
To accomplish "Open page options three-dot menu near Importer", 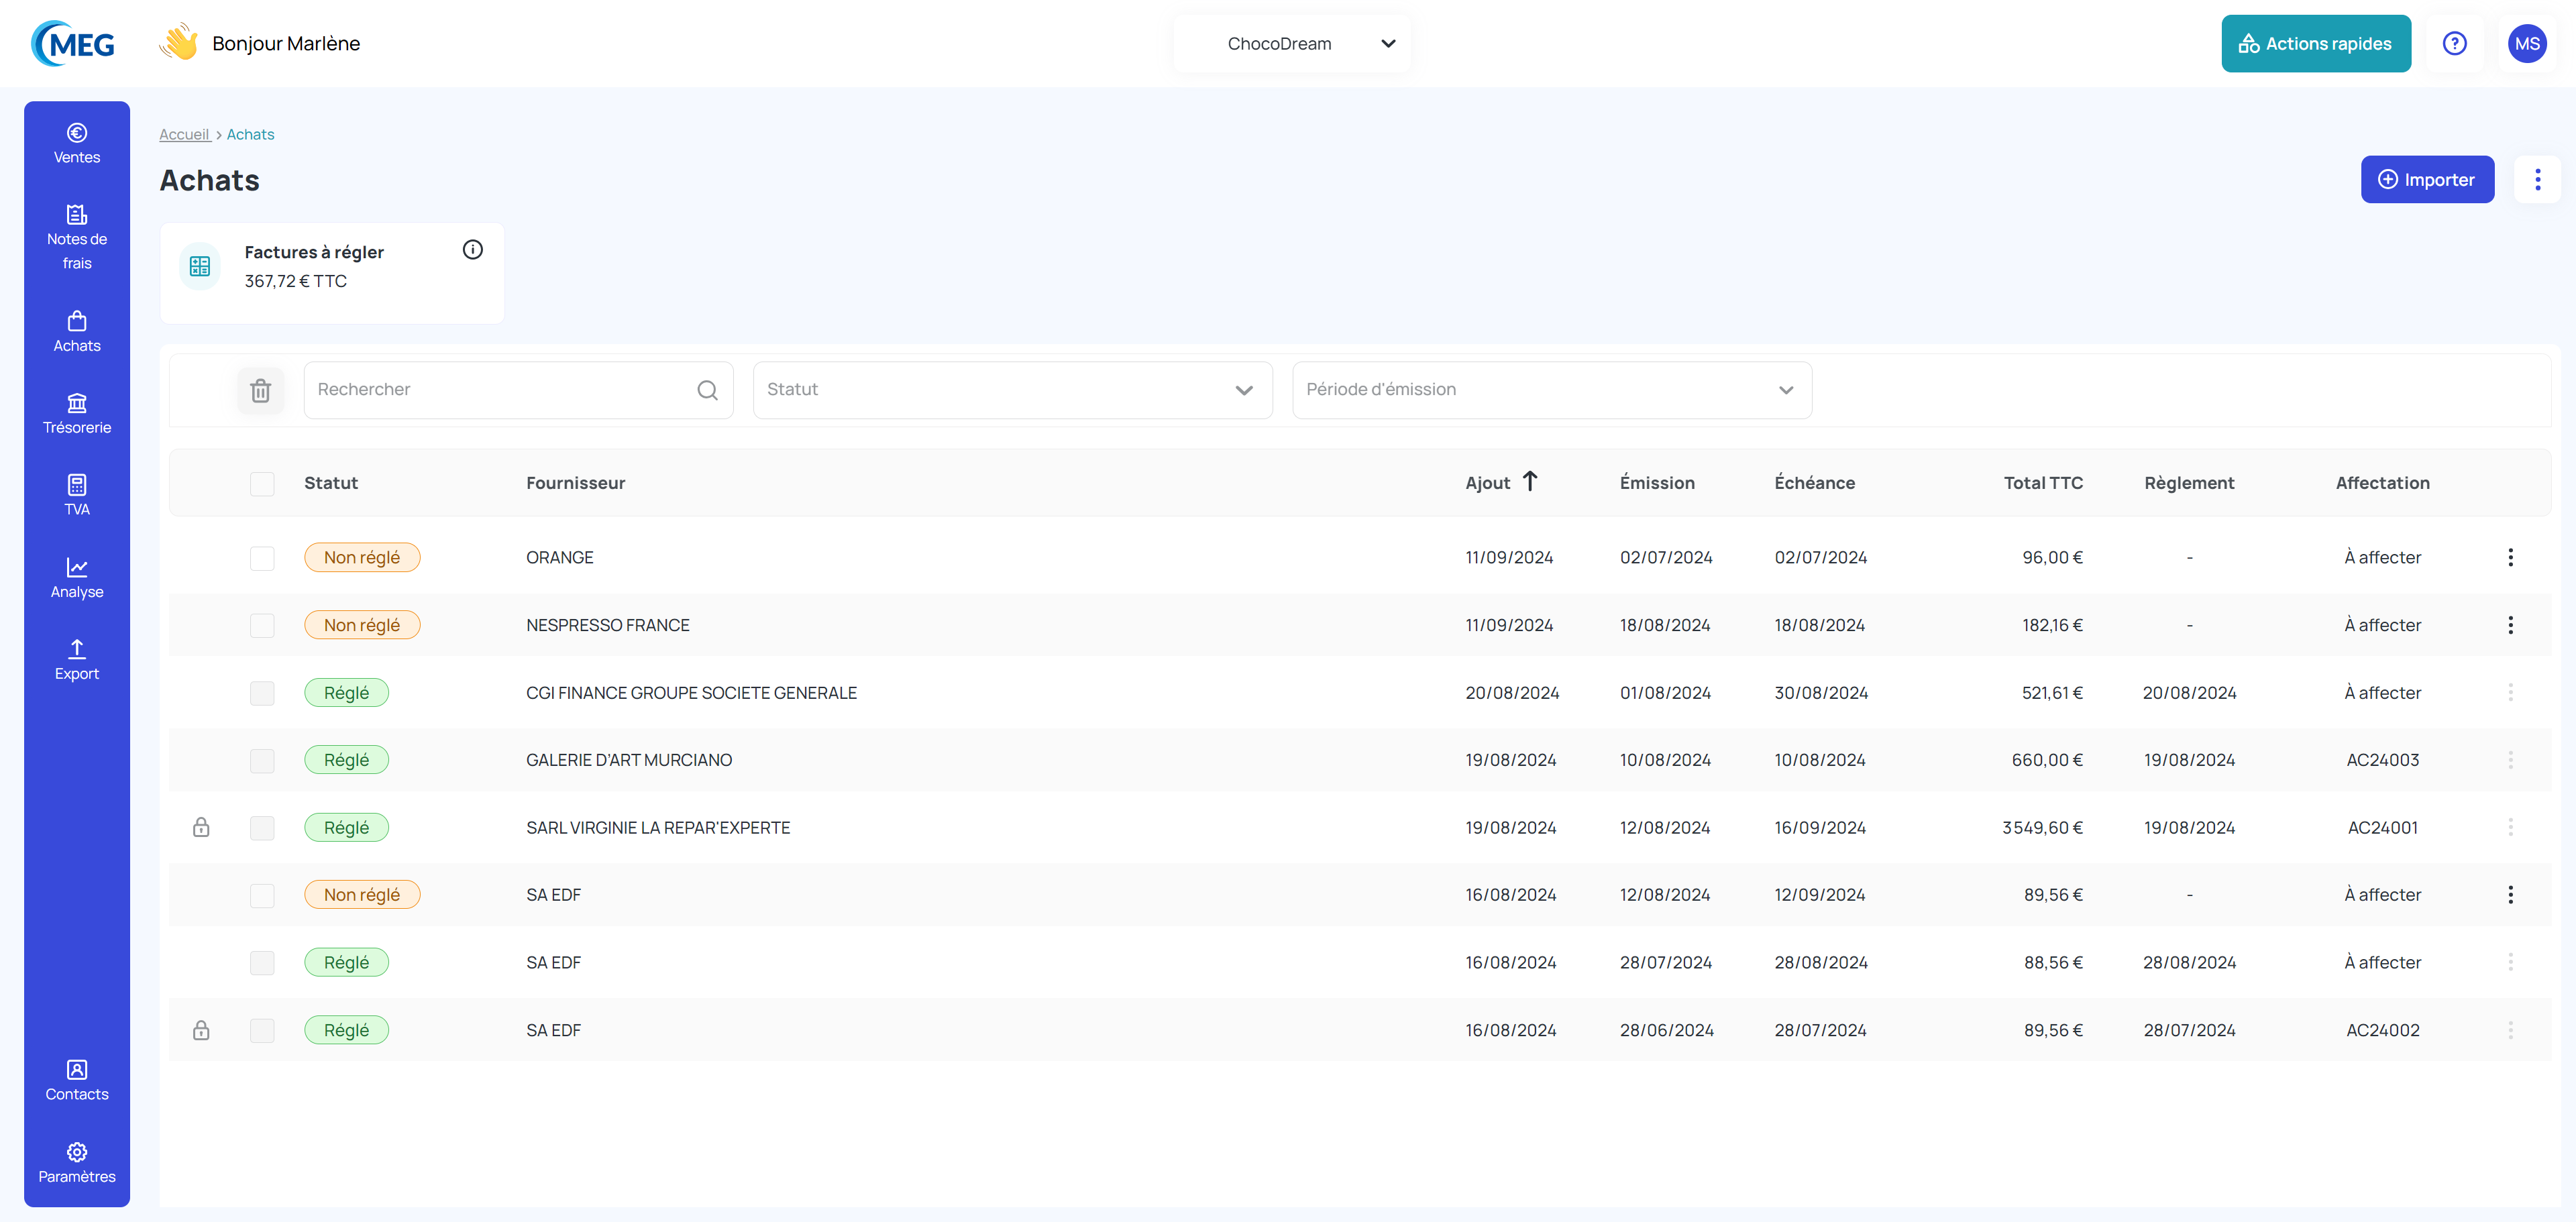I will click(x=2537, y=180).
